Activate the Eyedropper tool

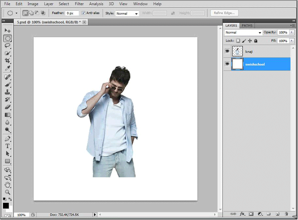7,68
